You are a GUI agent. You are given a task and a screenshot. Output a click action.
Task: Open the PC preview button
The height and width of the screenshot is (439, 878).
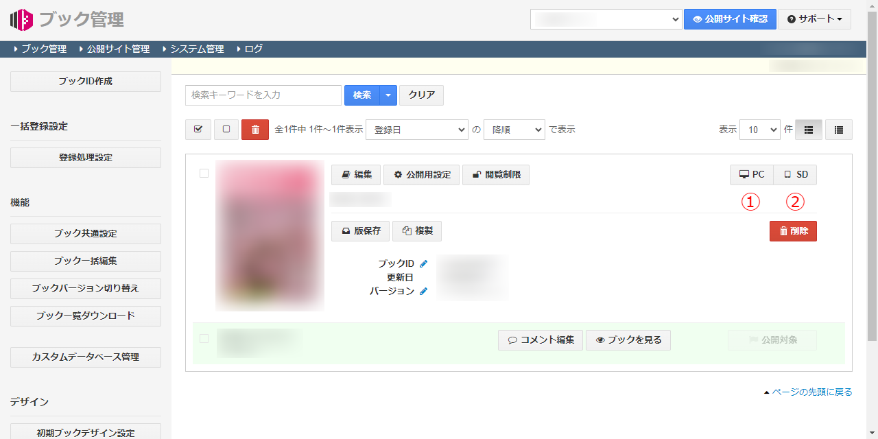(x=751, y=175)
